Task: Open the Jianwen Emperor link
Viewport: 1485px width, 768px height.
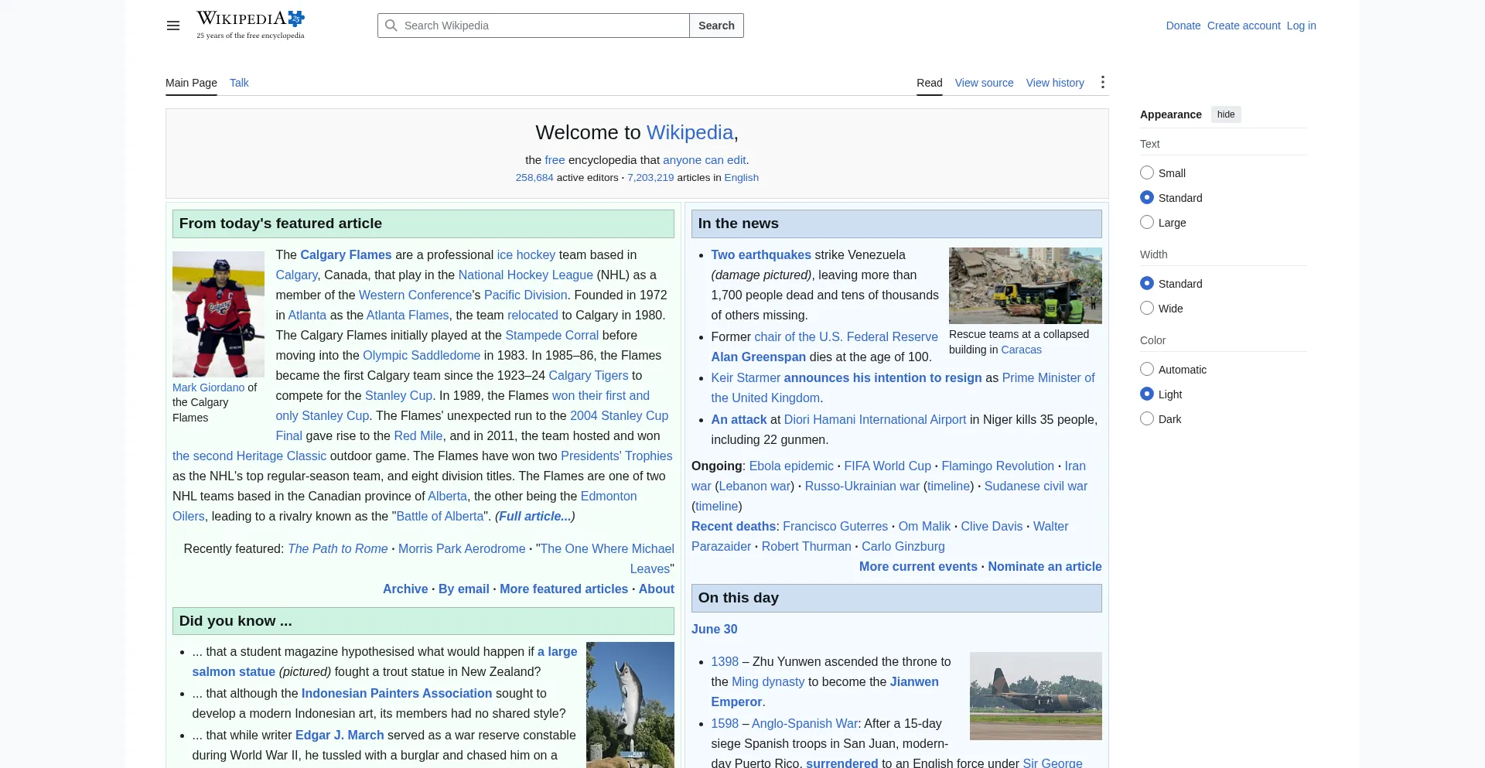Action: pyautogui.click(x=825, y=691)
